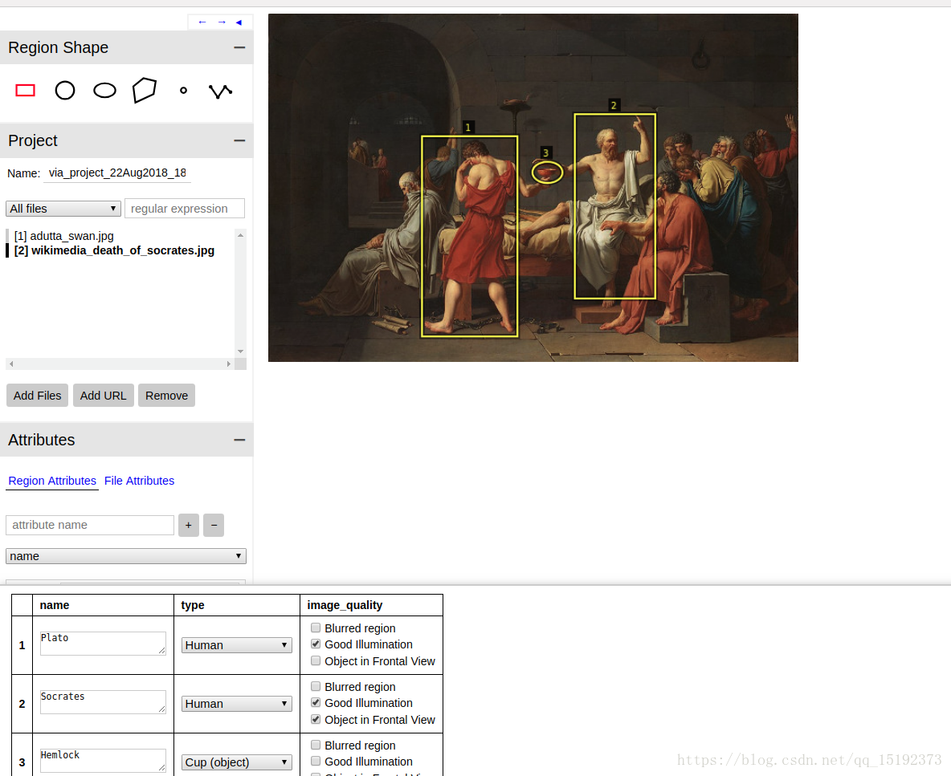Select region 2 box around Socrates in image

tap(615, 206)
